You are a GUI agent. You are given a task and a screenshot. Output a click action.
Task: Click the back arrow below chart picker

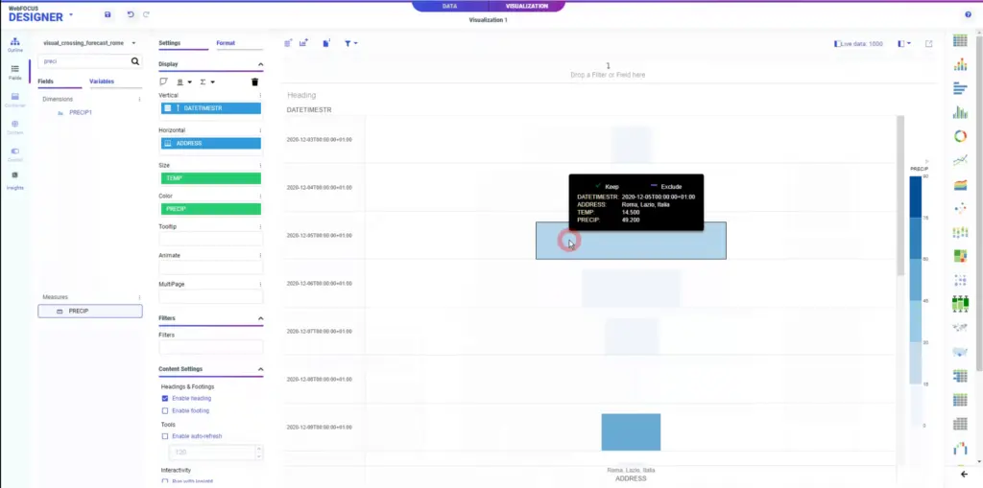964,475
